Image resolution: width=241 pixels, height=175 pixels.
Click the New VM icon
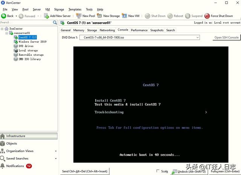(124, 16)
